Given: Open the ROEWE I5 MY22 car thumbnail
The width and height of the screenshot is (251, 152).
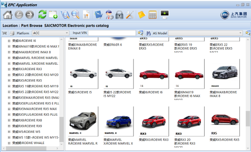Looking at the screenshot, I should 119,74.
